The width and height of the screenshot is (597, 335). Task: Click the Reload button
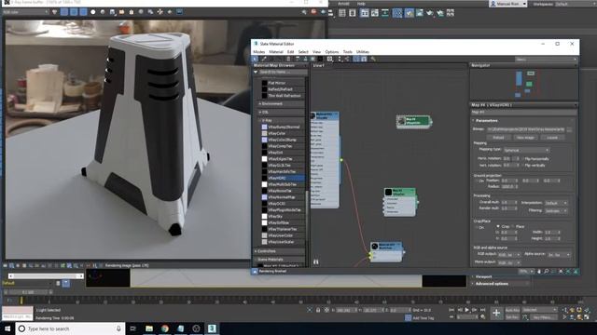click(498, 138)
